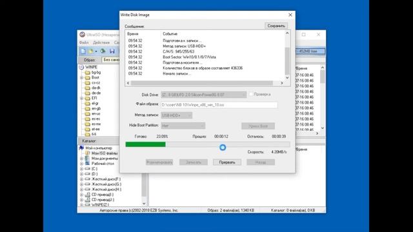This screenshot has height=232, width=413.
Task: Click the CD привод(I:) drive icon
Action: tap(88, 195)
